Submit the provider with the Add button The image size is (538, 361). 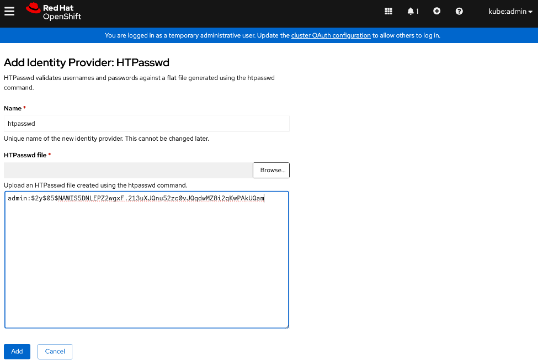tap(17, 351)
